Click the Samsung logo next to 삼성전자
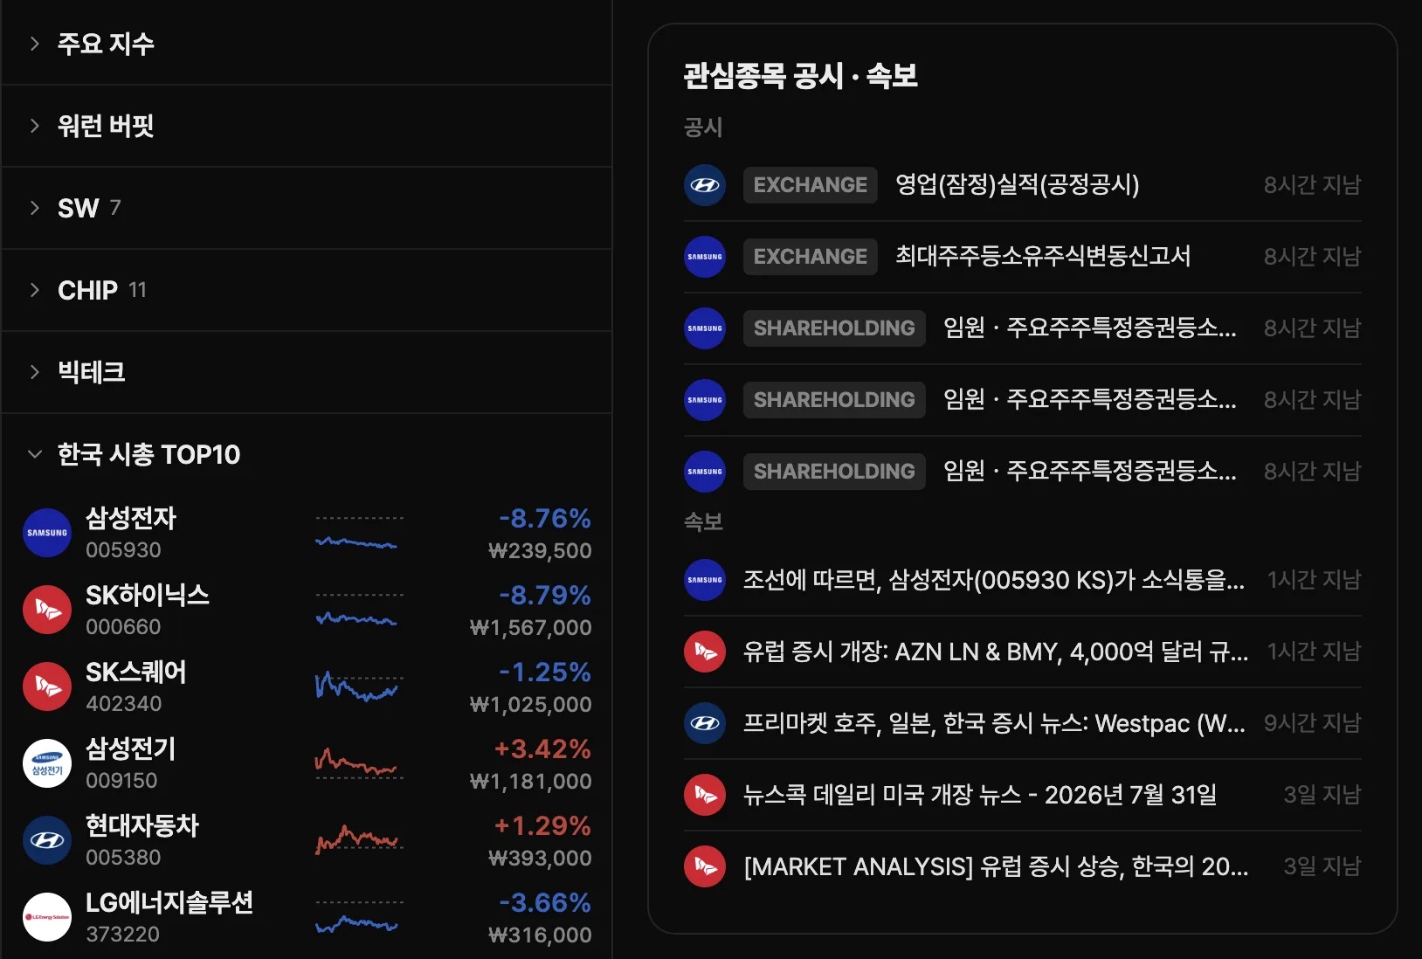This screenshot has width=1422, height=959. click(47, 533)
